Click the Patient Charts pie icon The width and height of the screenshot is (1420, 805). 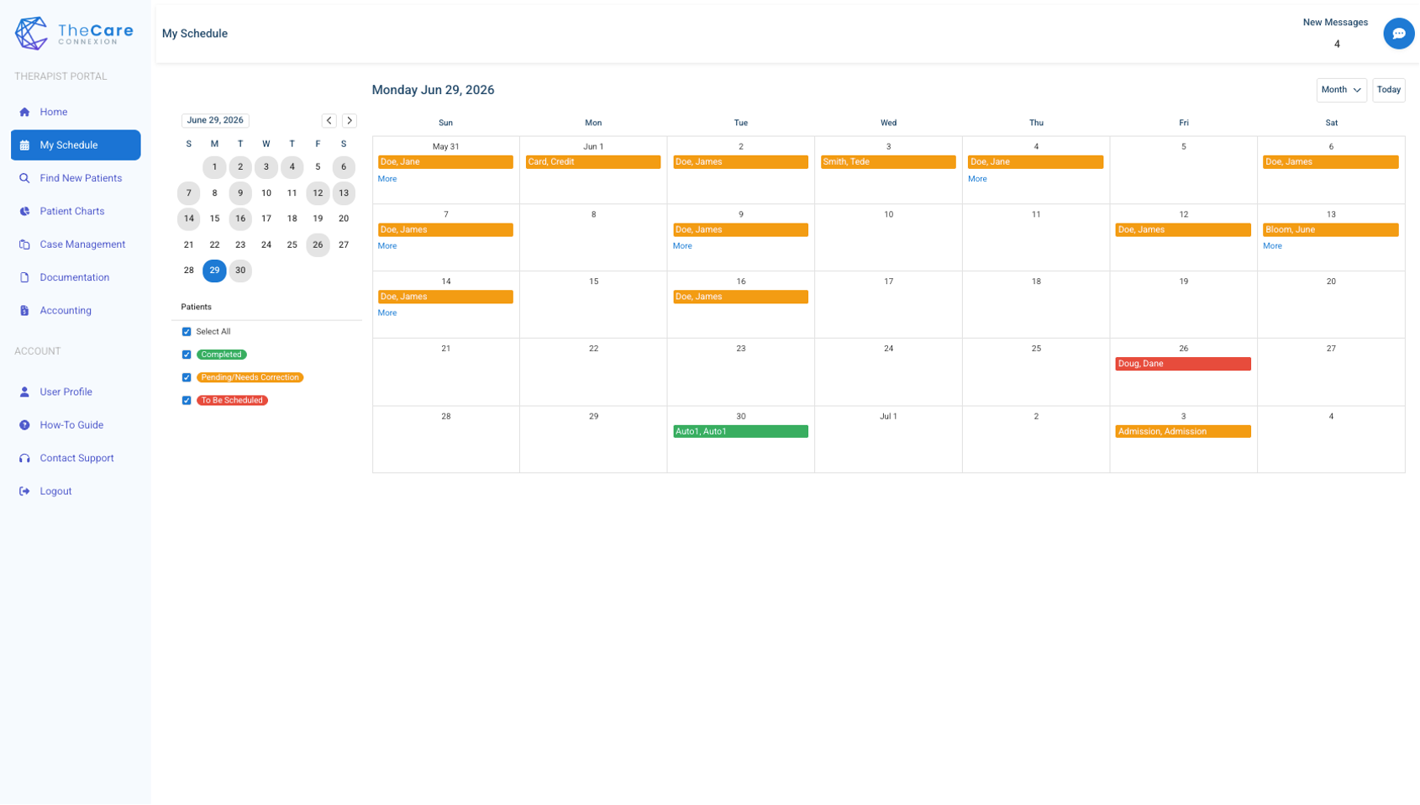coord(24,212)
